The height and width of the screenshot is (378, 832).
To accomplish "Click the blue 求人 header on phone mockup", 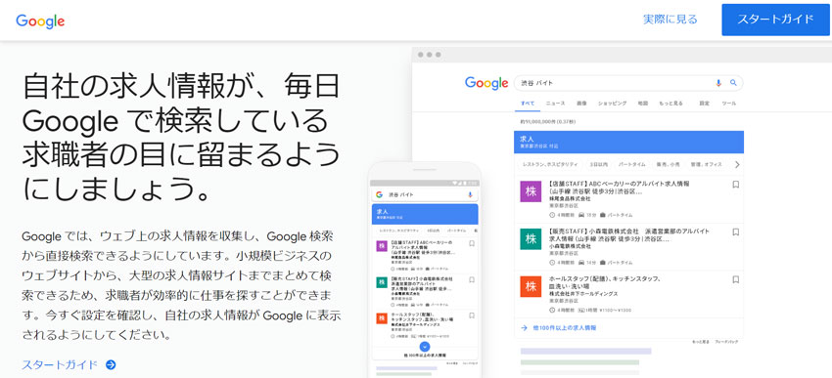I will coord(425,214).
